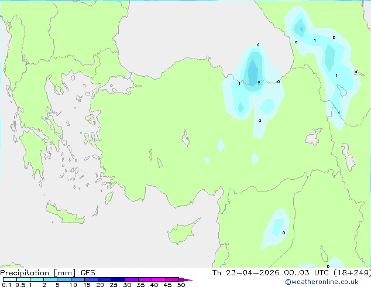Select the 2–5 mm legend color swatch
Screen dimensions: 371x287
pos(50,279)
